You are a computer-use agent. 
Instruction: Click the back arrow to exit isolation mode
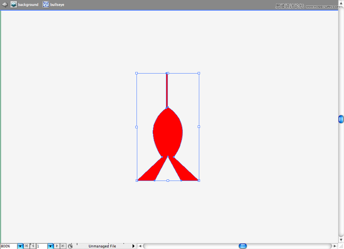5,4
